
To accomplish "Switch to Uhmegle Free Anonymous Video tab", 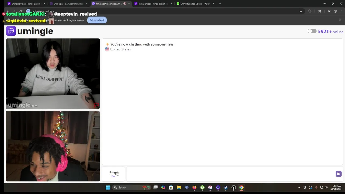I will [68, 4].
